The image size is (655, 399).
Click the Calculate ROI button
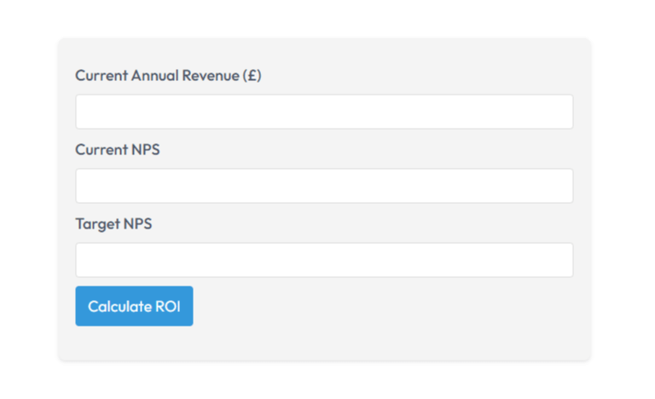click(x=134, y=306)
